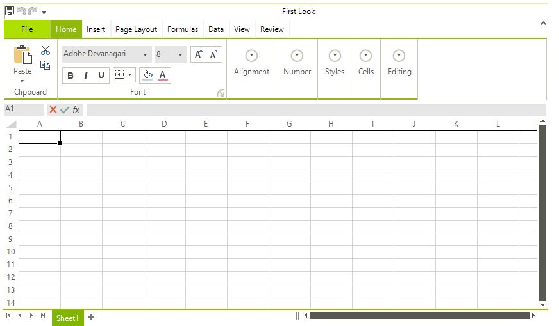
Task: Expand the Alignment group
Action: [252, 56]
